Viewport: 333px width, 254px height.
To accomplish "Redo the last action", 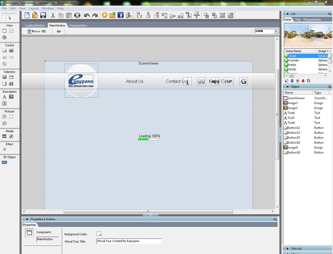I will pos(95,16).
